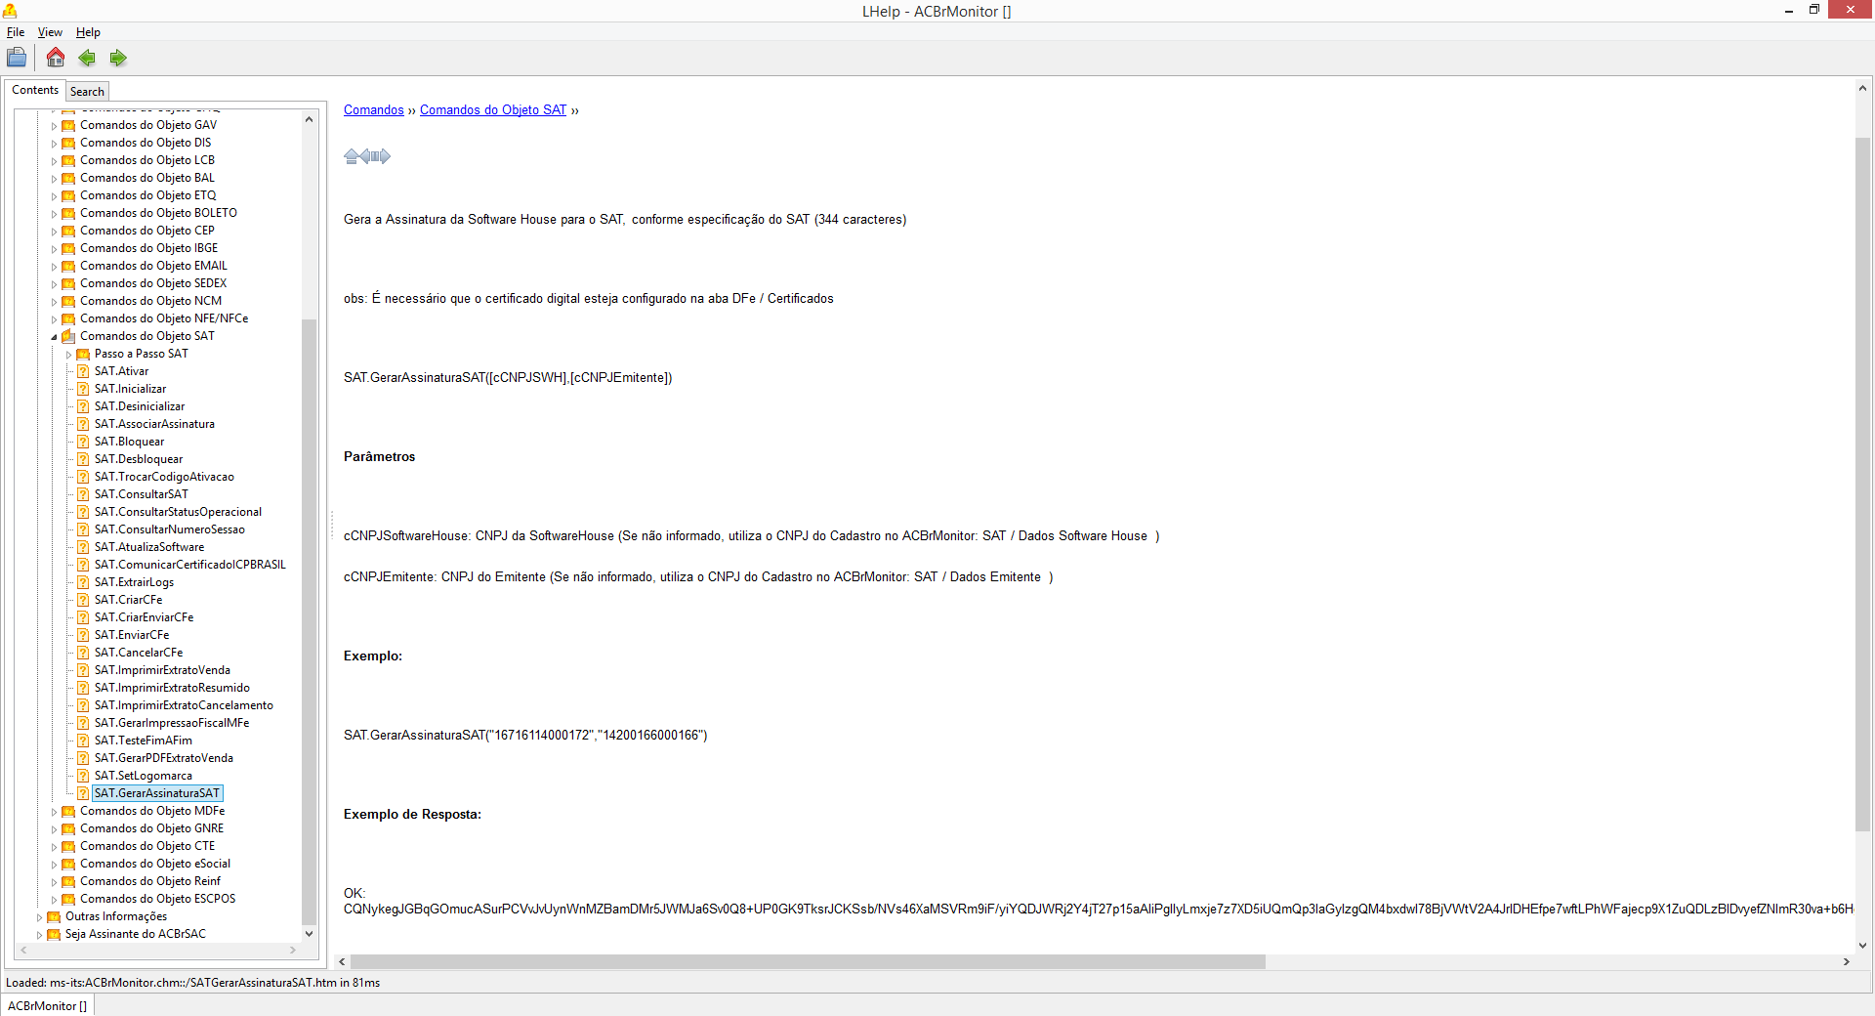
Task: Click the help icon beside SAT.Desbloquear
Action: click(83, 459)
